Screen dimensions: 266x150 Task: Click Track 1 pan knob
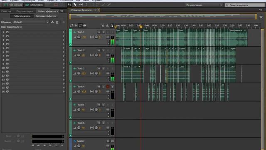point(96,37)
